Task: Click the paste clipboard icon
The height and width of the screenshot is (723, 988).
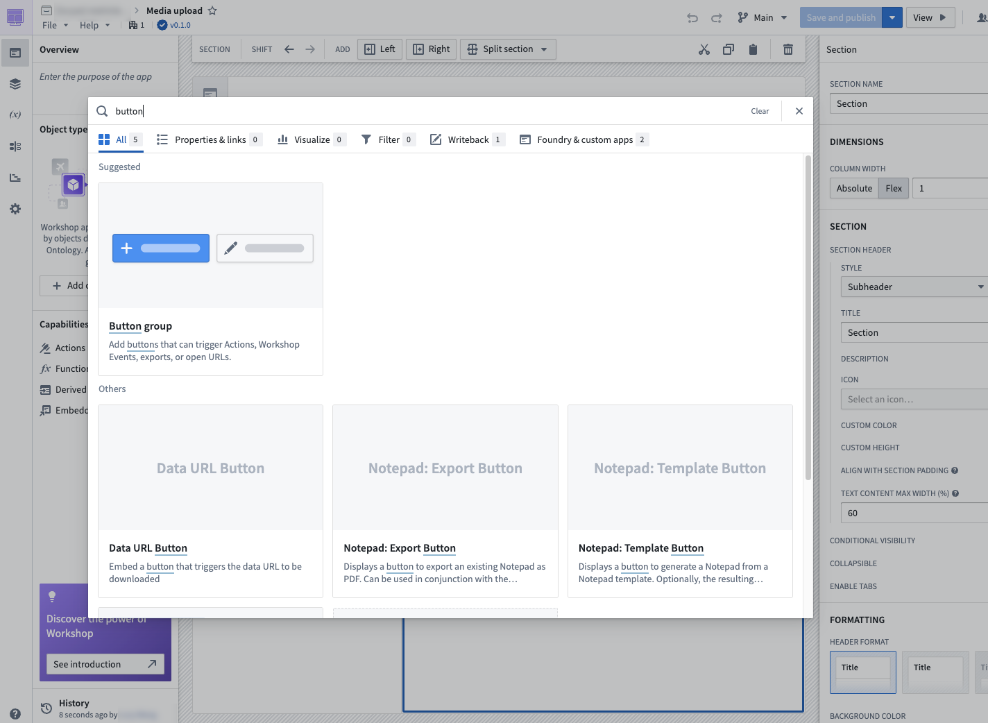Action: [x=753, y=49]
